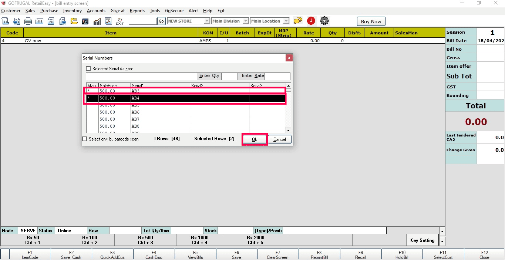Click the Enter Qty input box
The height and width of the screenshot is (260, 505).
coord(229,76)
